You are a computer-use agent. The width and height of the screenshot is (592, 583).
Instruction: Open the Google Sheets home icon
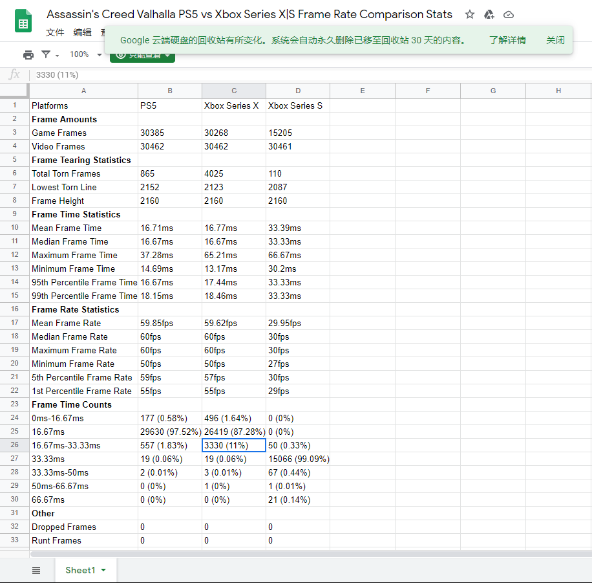coord(23,21)
